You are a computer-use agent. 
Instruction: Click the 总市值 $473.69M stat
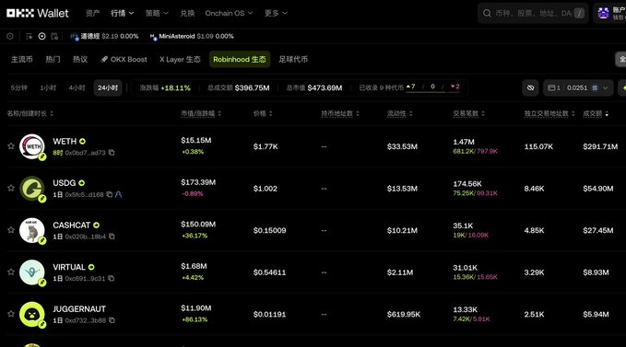click(x=314, y=88)
